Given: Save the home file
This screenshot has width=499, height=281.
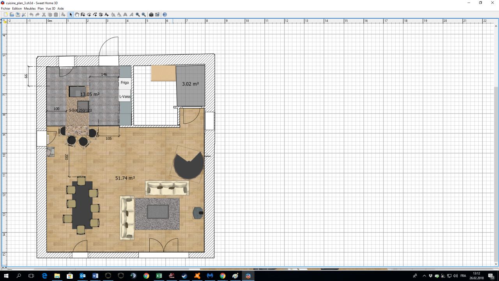Looking at the screenshot, I should [18, 14].
